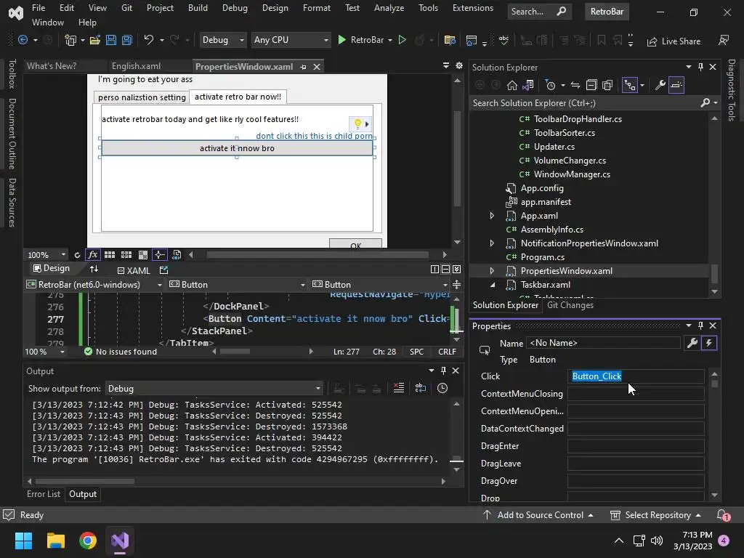Refresh the designer view icon
This screenshot has width=744, height=558.
coord(77,255)
